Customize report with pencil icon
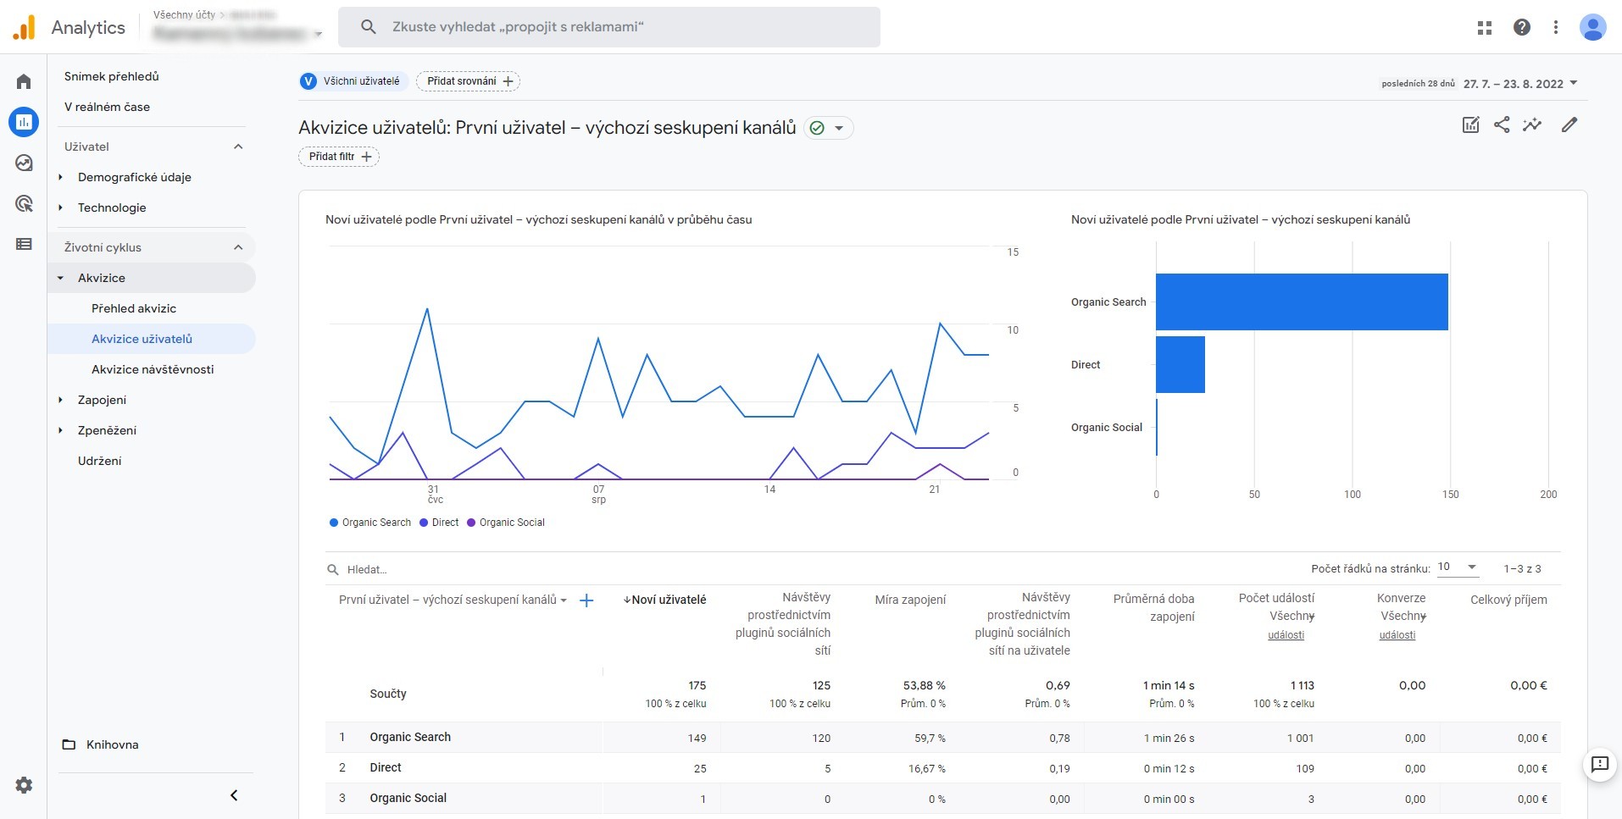Image resolution: width=1622 pixels, height=819 pixels. (1569, 125)
